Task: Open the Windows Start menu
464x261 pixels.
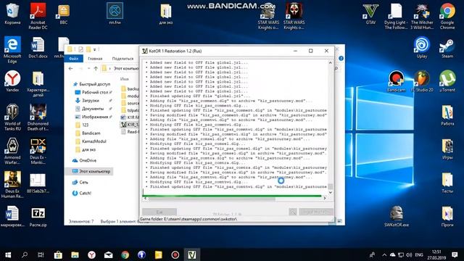Action: (8, 254)
